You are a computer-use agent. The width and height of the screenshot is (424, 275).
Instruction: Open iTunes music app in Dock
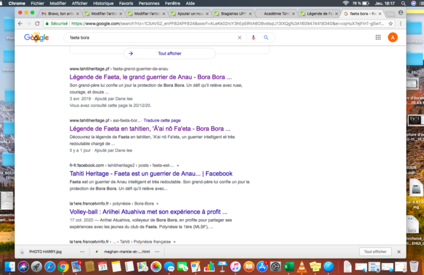click(x=236, y=267)
